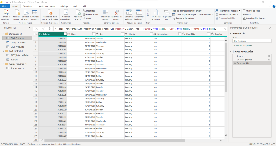Screen dimensions: 276x146
Task: Click Supprimer les lignes icon
Action: 139,12
